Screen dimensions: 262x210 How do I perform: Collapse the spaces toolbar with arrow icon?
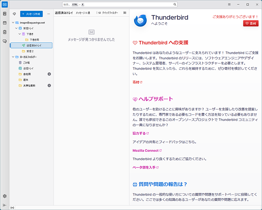5,205
